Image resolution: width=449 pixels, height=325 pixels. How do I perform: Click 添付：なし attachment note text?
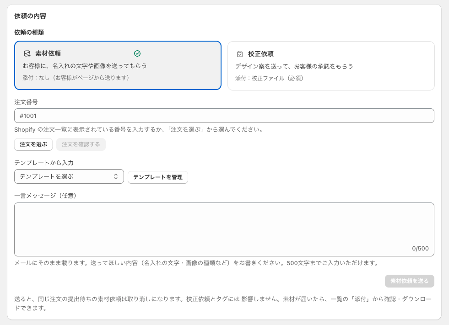coord(76,78)
